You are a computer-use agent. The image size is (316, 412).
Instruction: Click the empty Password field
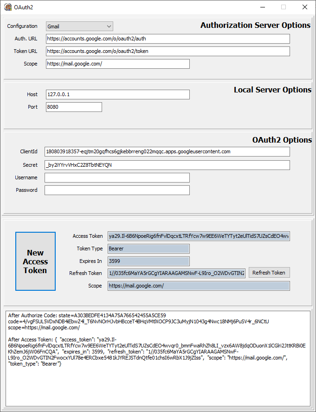117,190
